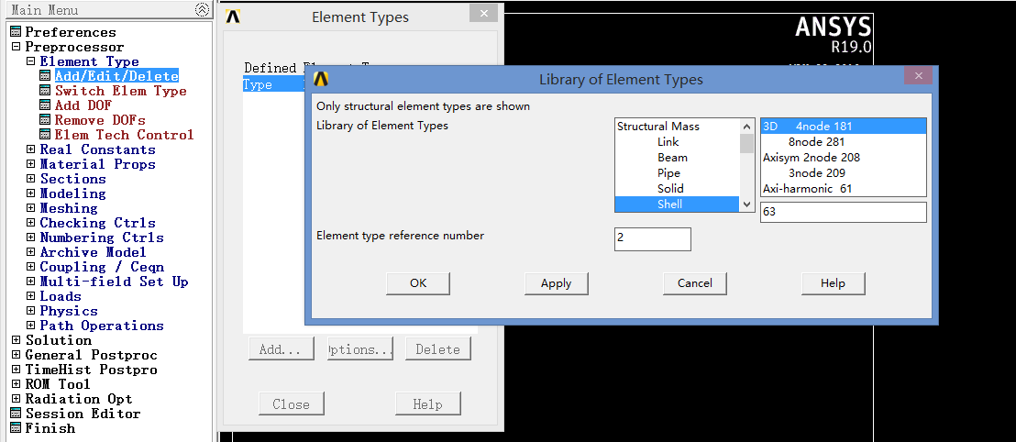Collapse the Main Menu panel chevron
Screen dimensions: 1016x442
point(202,10)
